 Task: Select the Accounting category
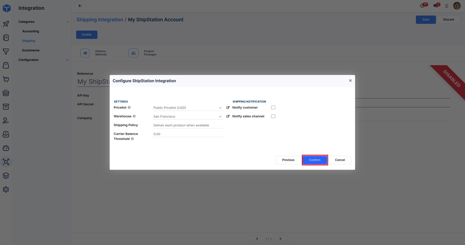coord(31,31)
